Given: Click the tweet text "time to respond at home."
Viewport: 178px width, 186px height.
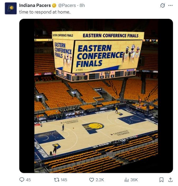Looking at the screenshot, I should 45,12.
